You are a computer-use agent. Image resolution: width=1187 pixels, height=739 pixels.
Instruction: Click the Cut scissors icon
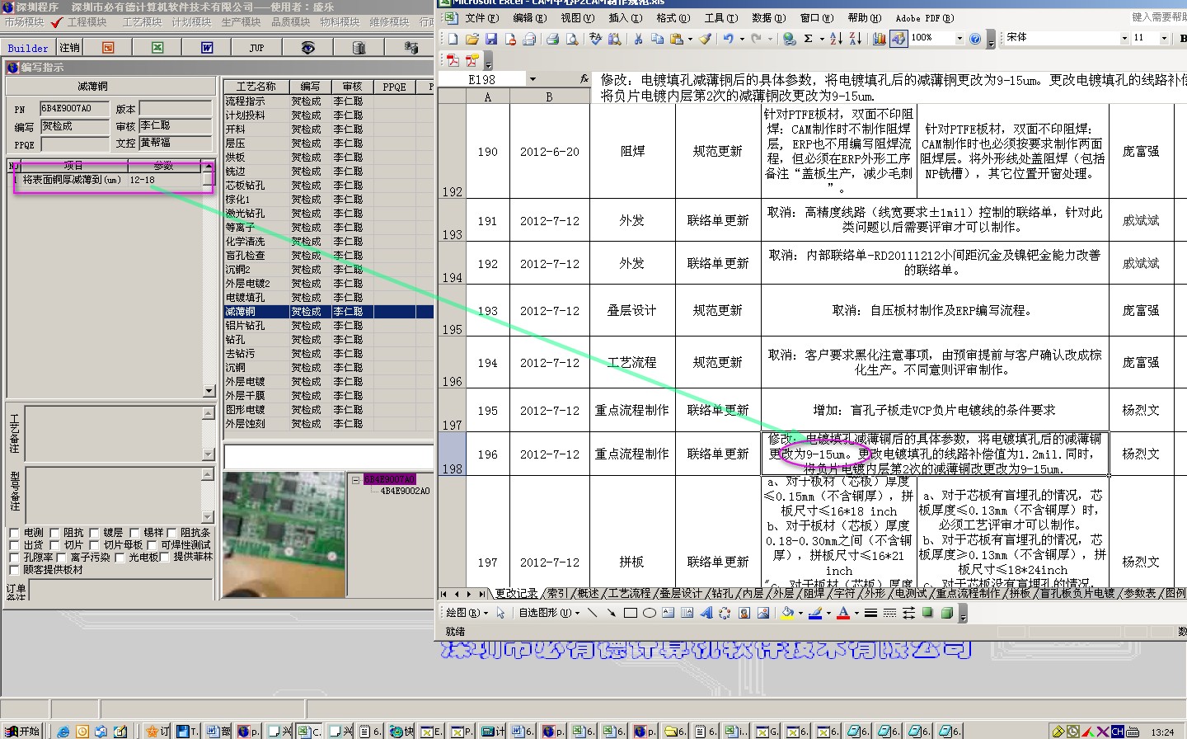pos(638,38)
